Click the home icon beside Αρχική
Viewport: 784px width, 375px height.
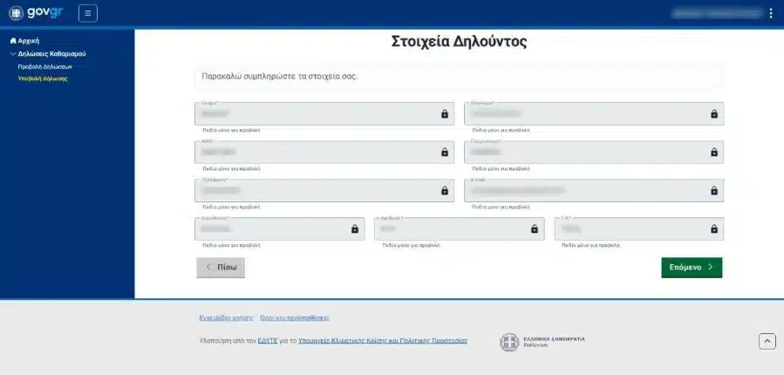13,41
